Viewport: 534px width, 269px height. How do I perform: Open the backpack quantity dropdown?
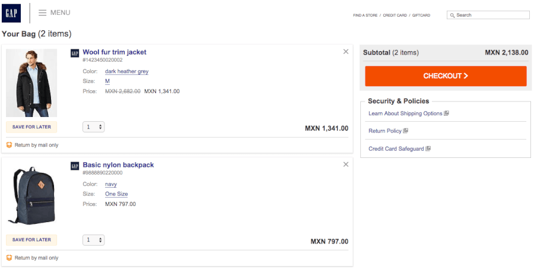pyautogui.click(x=94, y=240)
